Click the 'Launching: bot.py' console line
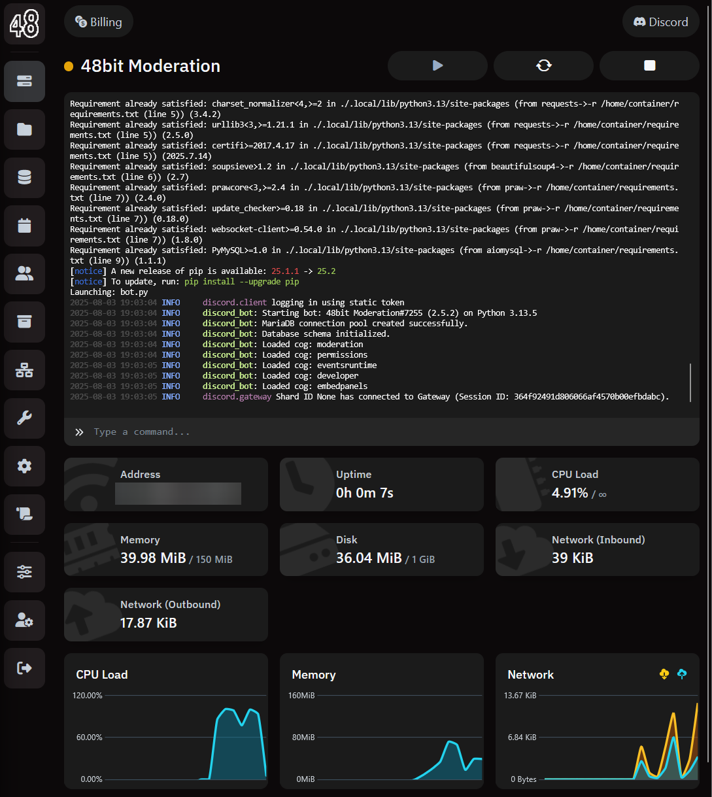The height and width of the screenshot is (797, 712). click(x=109, y=292)
